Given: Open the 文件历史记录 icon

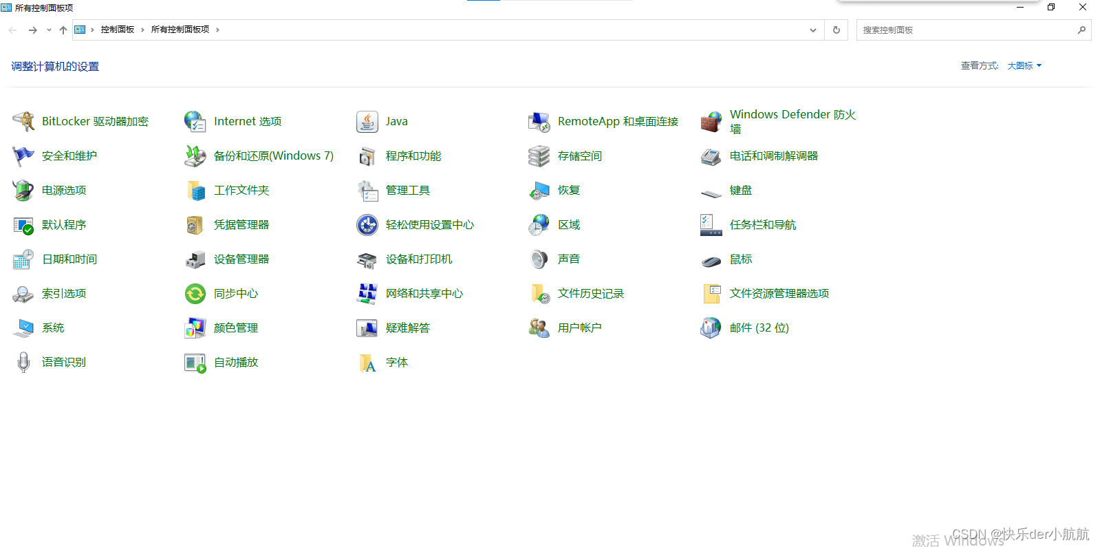Looking at the screenshot, I should (x=539, y=294).
